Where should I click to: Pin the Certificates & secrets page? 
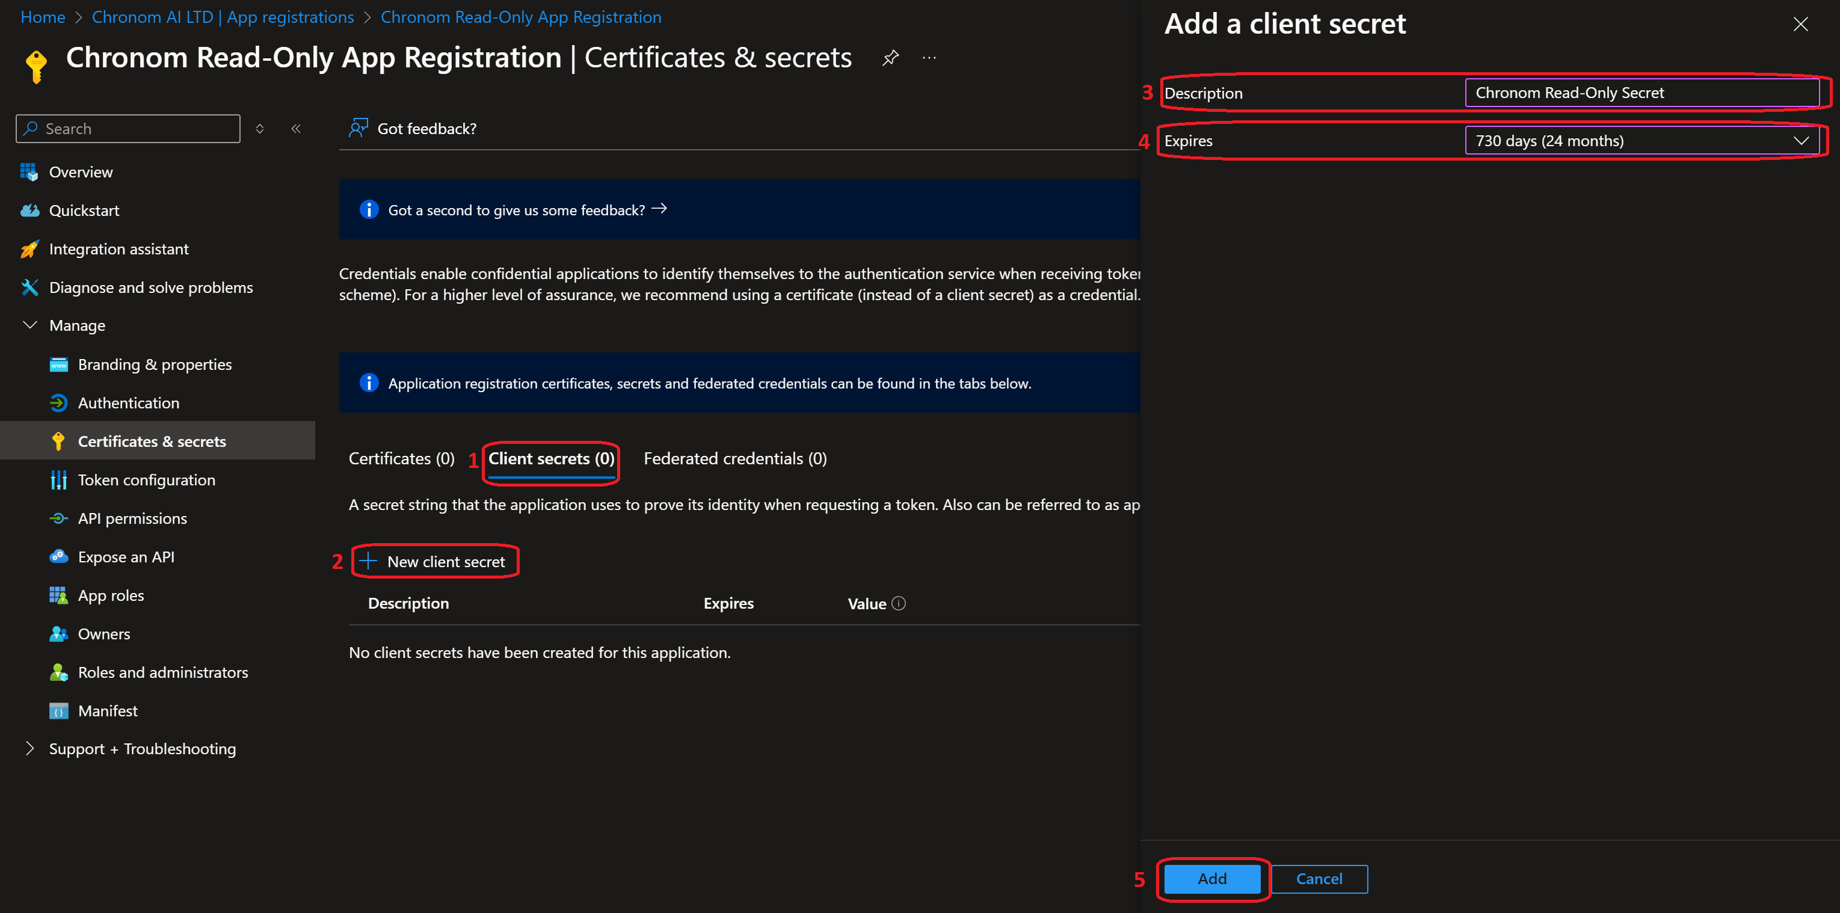(890, 57)
